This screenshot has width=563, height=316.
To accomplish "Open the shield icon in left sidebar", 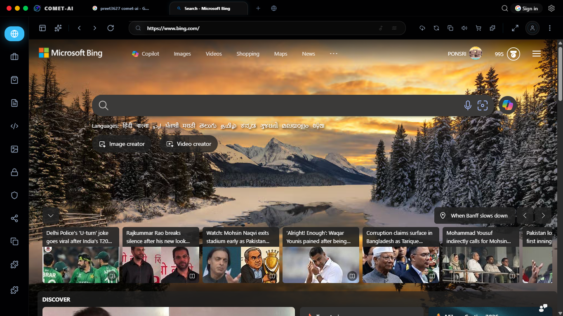I will click(14, 195).
